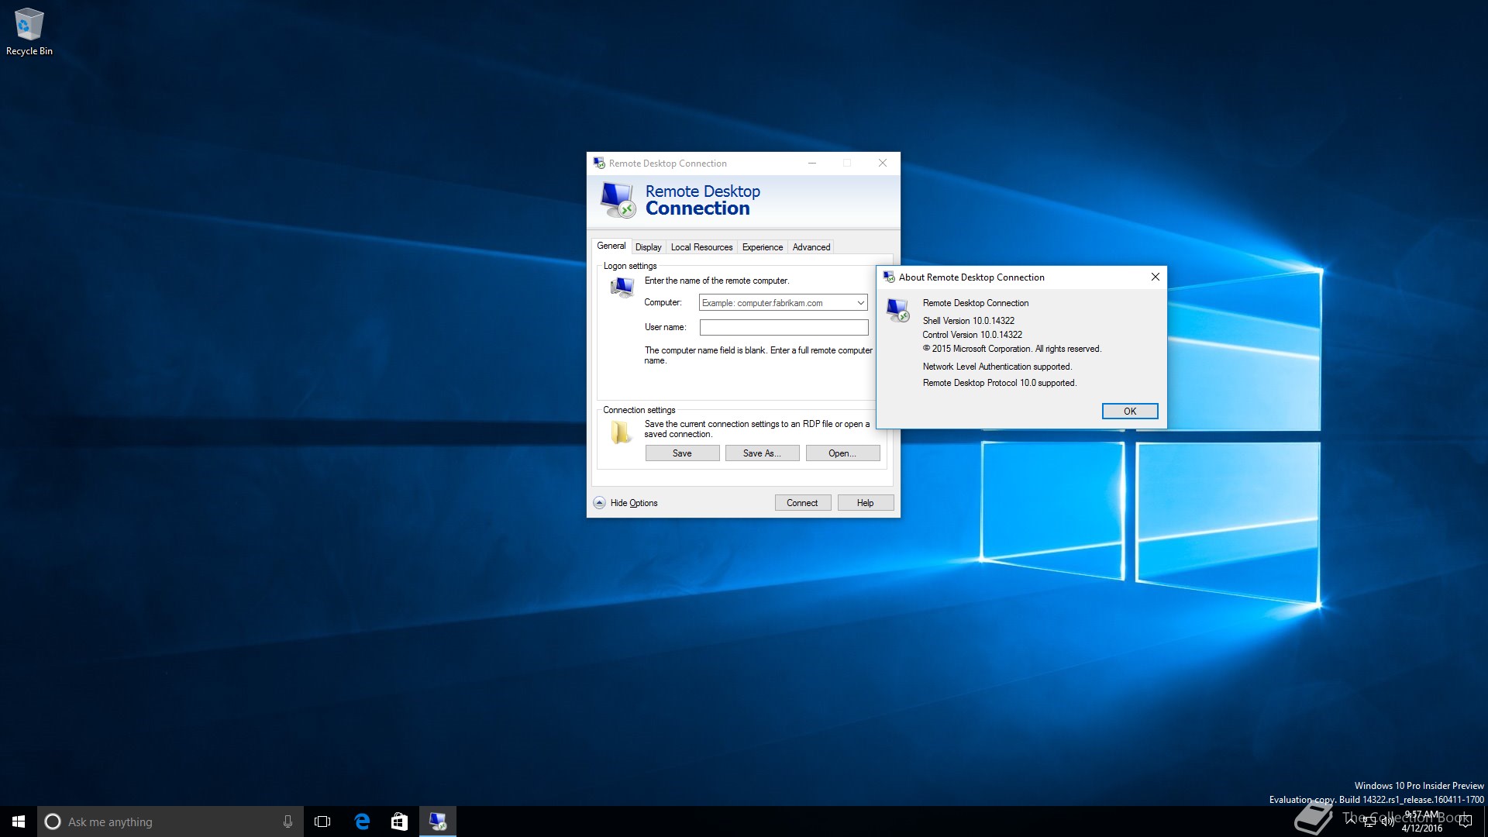Expand the Computer name dropdown arrow
Screen dimensions: 1488x837
pos(860,302)
